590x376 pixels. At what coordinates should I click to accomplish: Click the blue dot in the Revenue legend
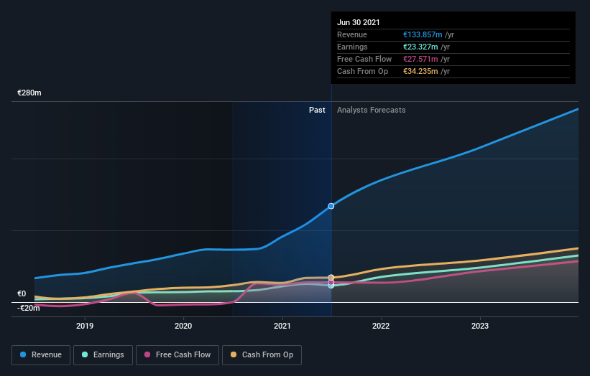tap(23, 354)
